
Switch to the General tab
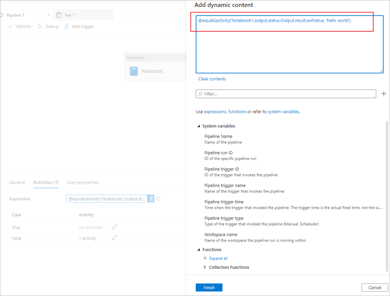[x=17, y=182]
